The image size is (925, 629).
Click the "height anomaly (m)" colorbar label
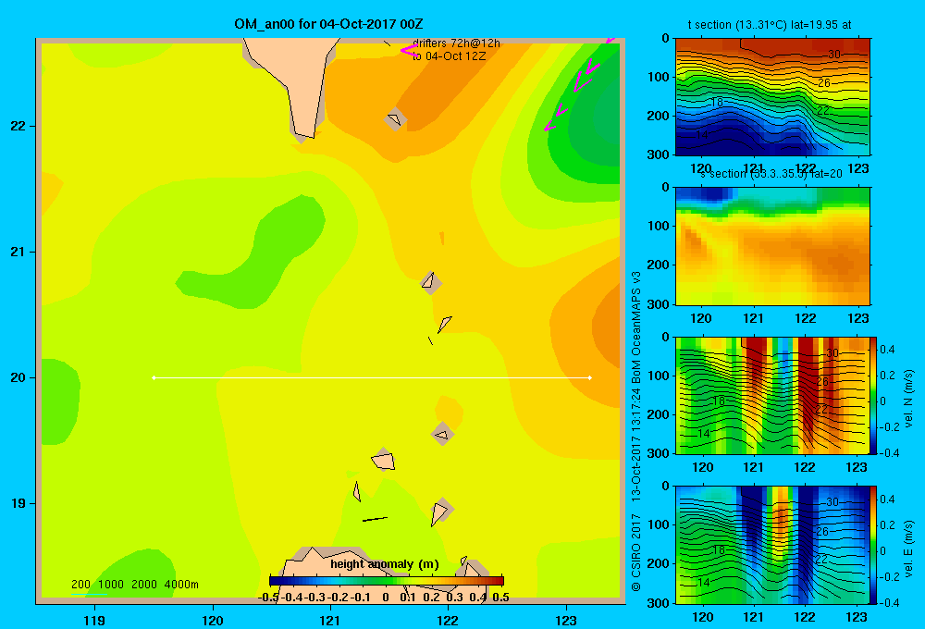click(385, 564)
